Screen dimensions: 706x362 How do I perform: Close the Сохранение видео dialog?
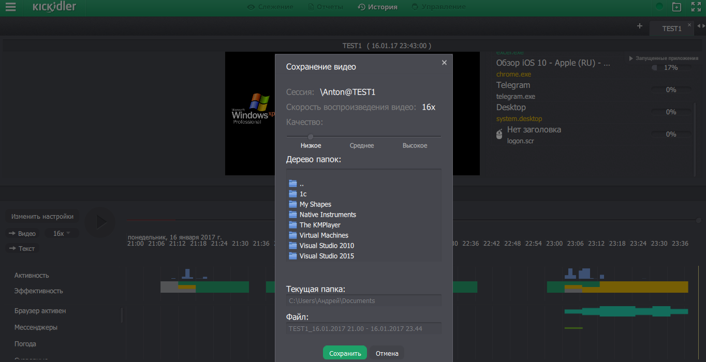444,63
